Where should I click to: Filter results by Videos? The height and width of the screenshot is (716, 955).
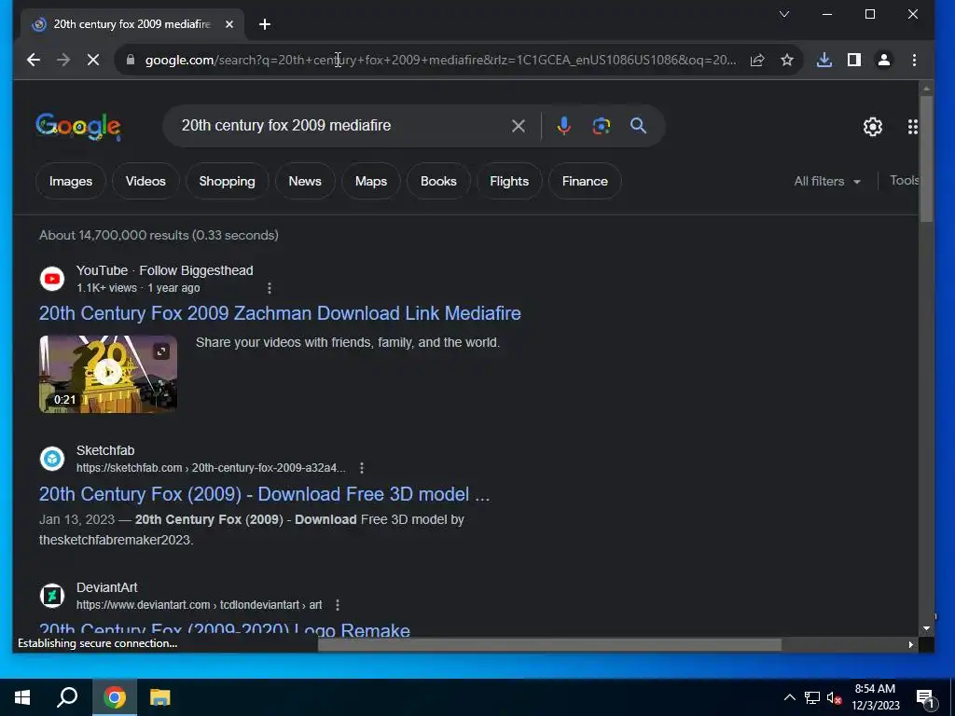point(145,182)
